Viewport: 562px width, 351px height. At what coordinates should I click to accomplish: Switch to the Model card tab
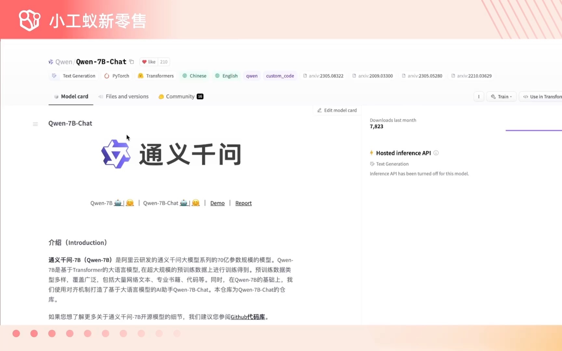point(71,97)
